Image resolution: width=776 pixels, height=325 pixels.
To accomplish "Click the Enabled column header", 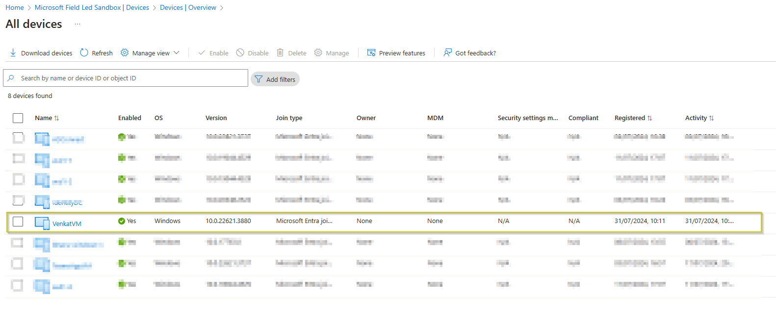I will click(x=129, y=118).
